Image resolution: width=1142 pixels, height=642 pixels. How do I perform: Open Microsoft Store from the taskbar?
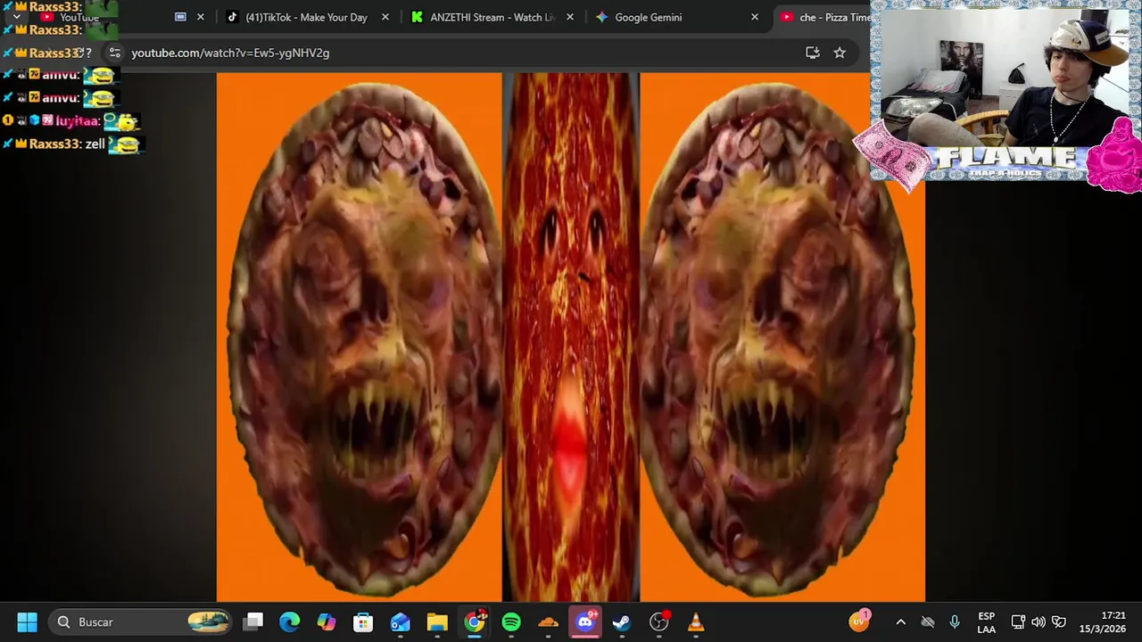click(363, 621)
